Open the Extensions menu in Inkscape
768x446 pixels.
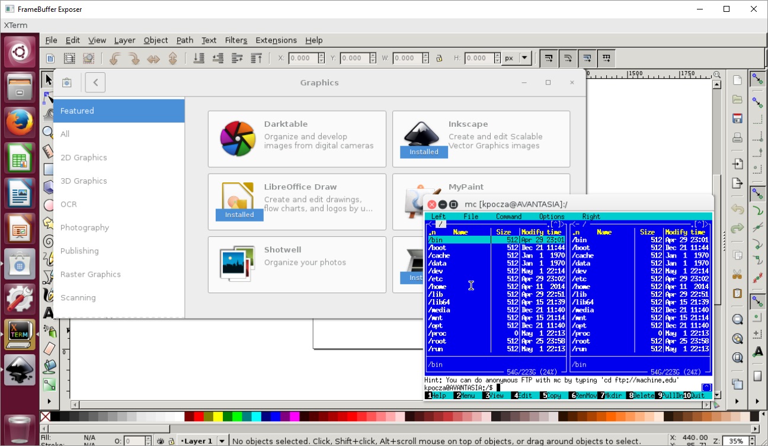point(276,40)
